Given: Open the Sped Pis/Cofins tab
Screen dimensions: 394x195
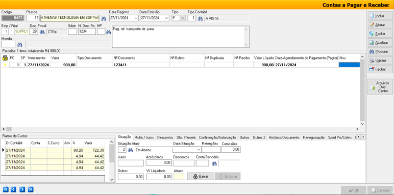Looking at the screenshot, I should click(340, 137).
